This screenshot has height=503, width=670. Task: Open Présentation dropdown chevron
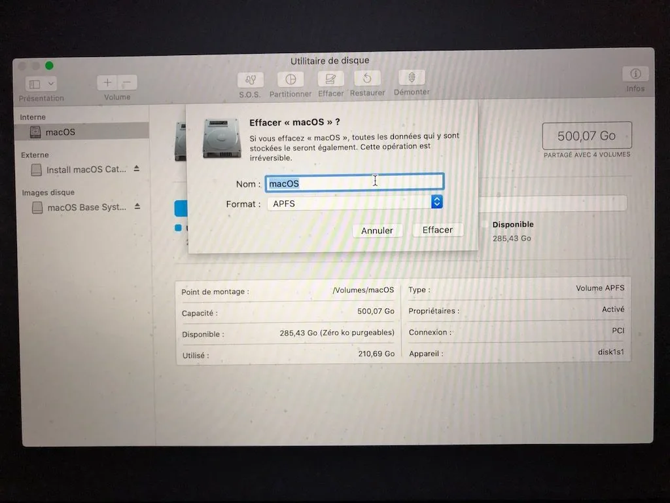[x=51, y=84]
